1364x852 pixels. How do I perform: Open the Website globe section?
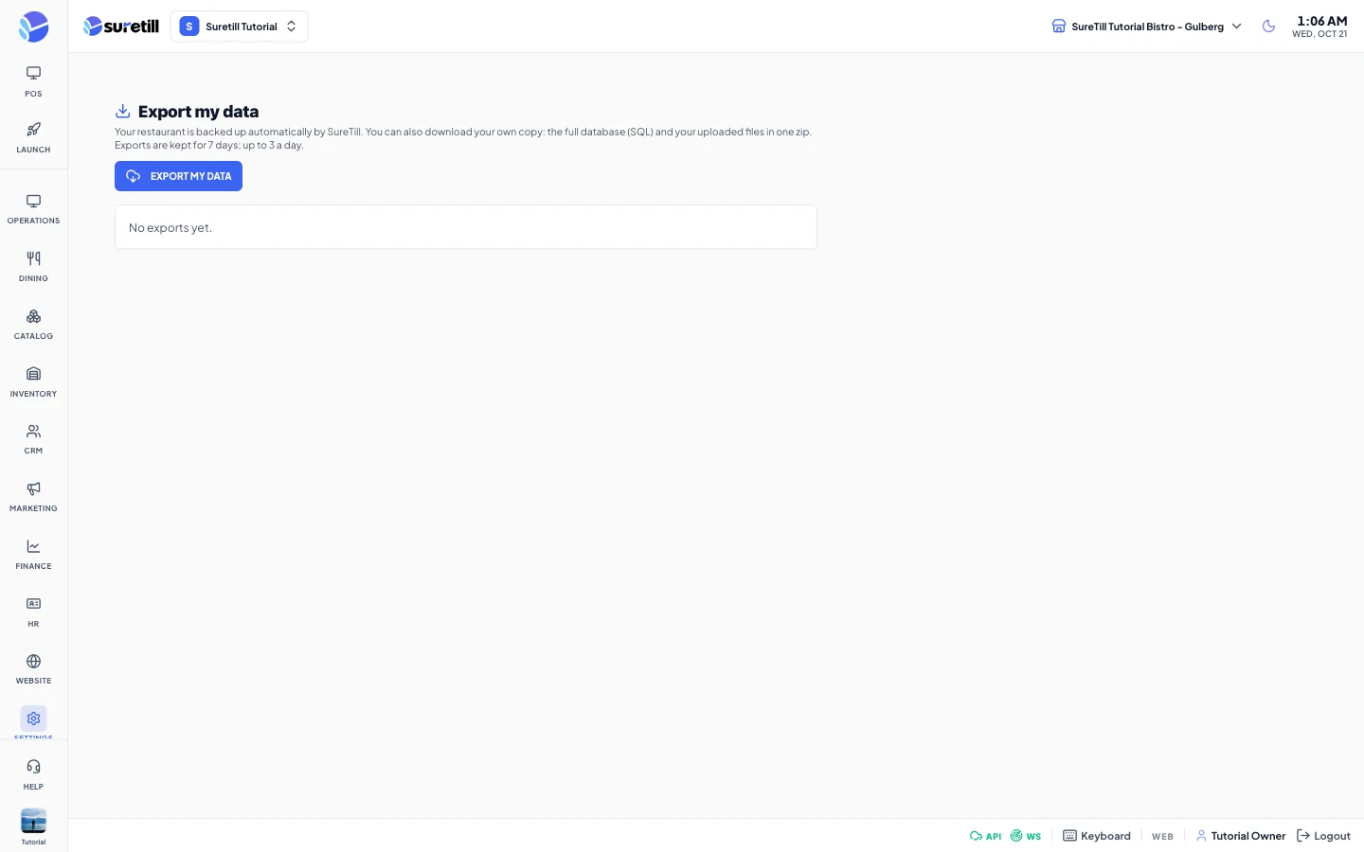pyautogui.click(x=33, y=669)
